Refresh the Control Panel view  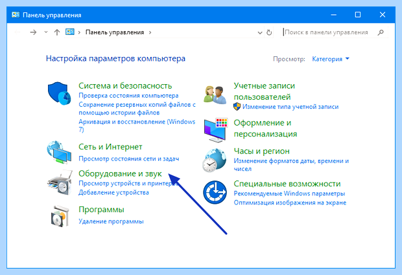(269, 32)
